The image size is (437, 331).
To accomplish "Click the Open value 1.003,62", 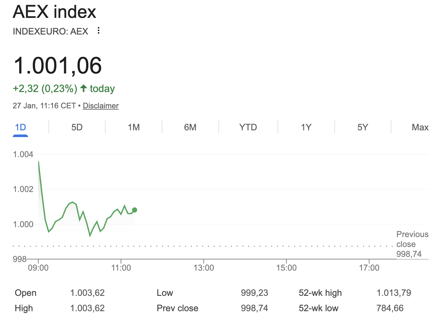I will [87, 293].
